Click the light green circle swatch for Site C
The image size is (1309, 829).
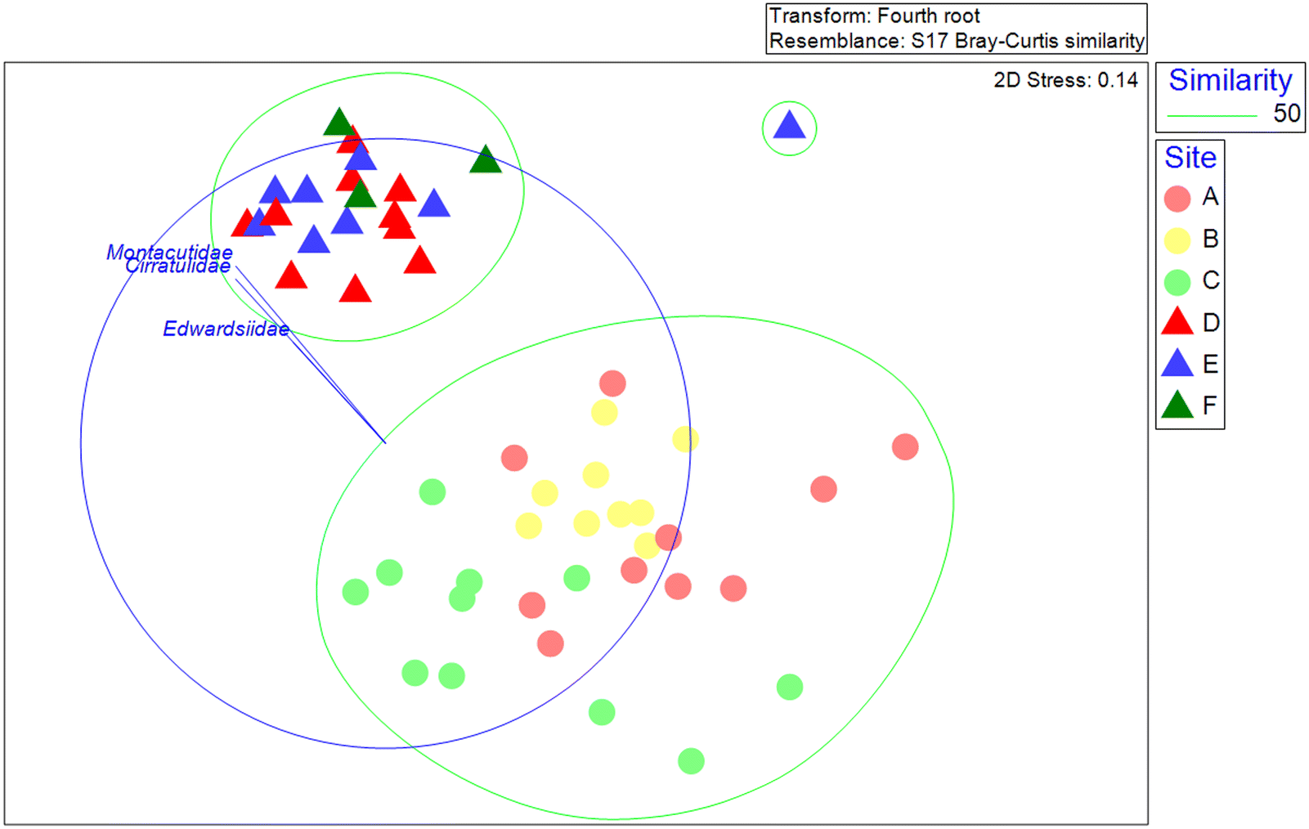tap(1177, 282)
